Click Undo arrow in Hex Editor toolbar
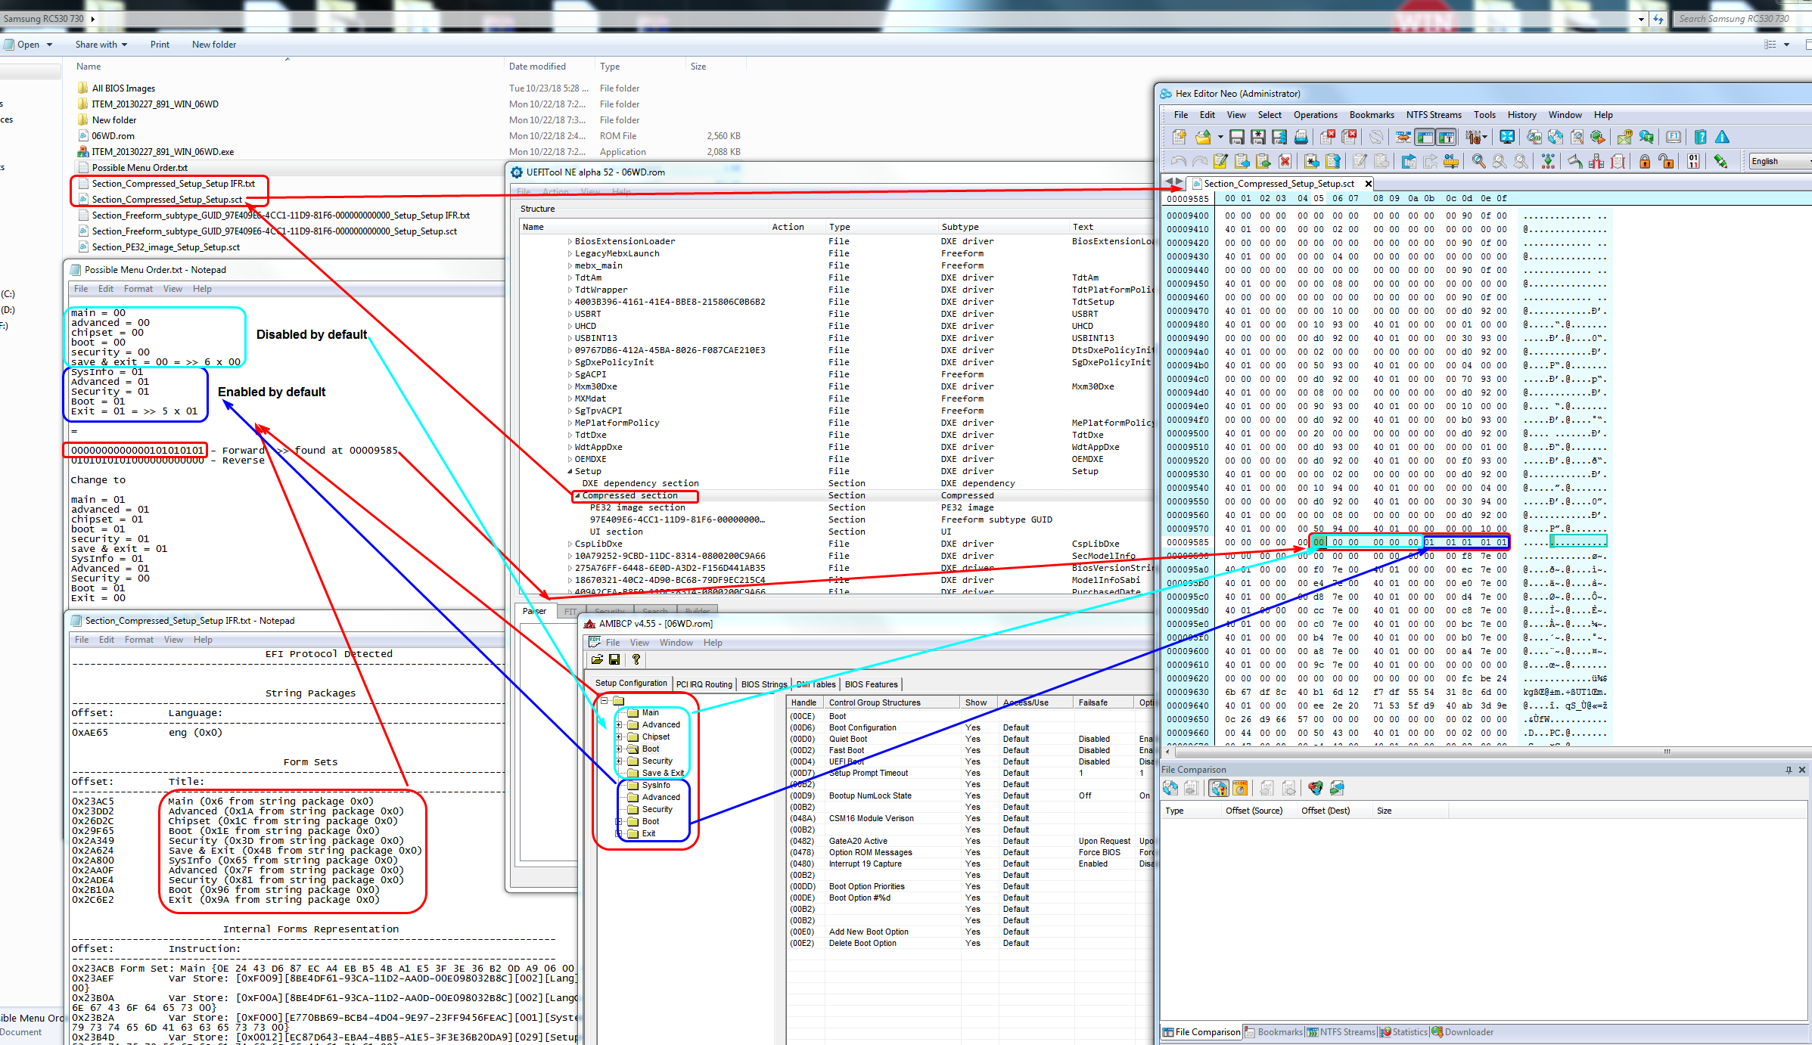This screenshot has width=1812, height=1045. (x=1178, y=161)
